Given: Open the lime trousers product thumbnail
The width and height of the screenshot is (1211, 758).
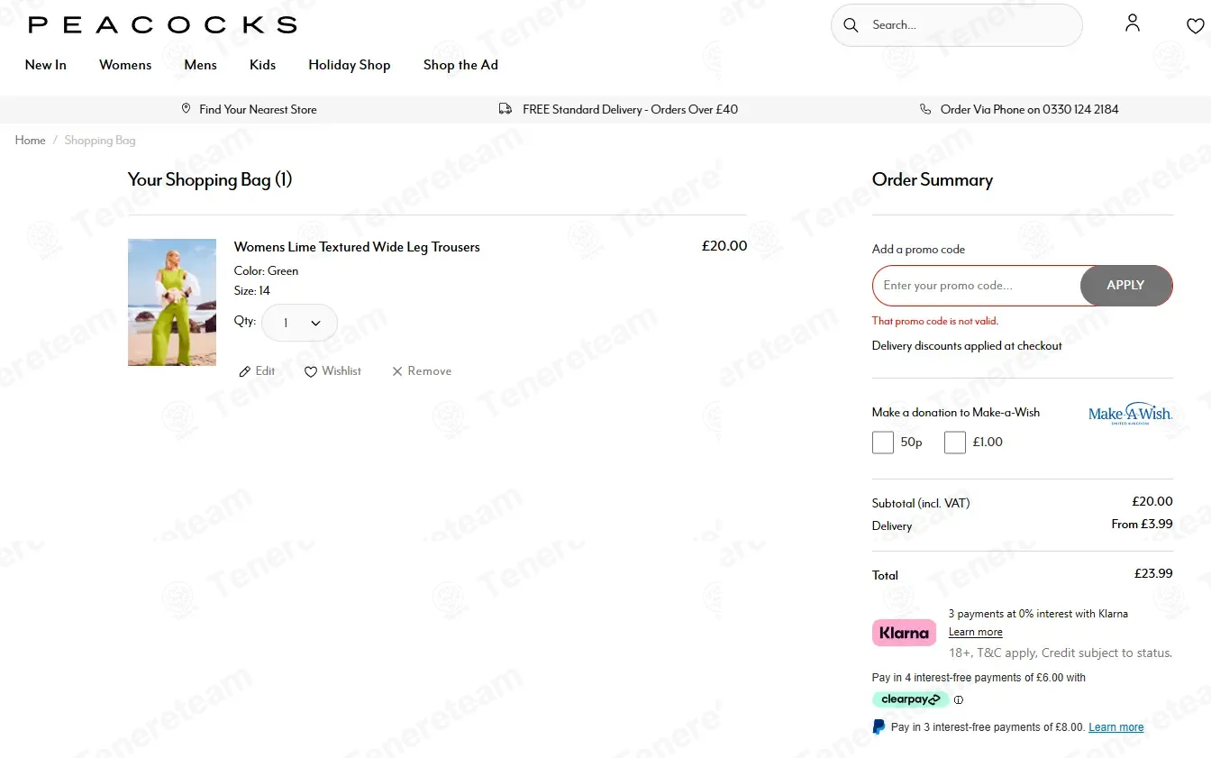Looking at the screenshot, I should (172, 302).
